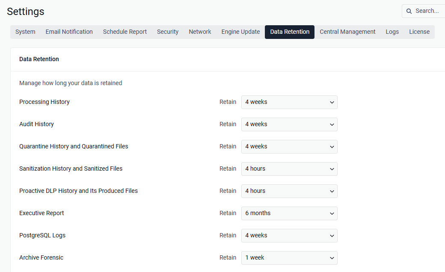Open the Logs tab
Screen dimensions: 445x272
(392, 32)
